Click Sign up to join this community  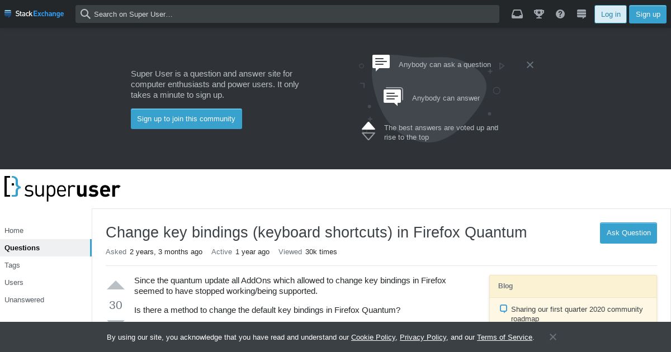pyautogui.click(x=186, y=119)
